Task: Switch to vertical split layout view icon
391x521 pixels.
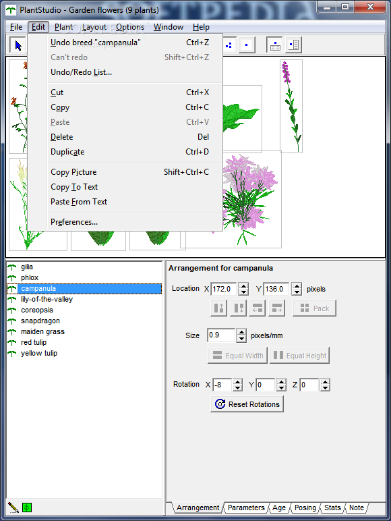Action: 293,45
